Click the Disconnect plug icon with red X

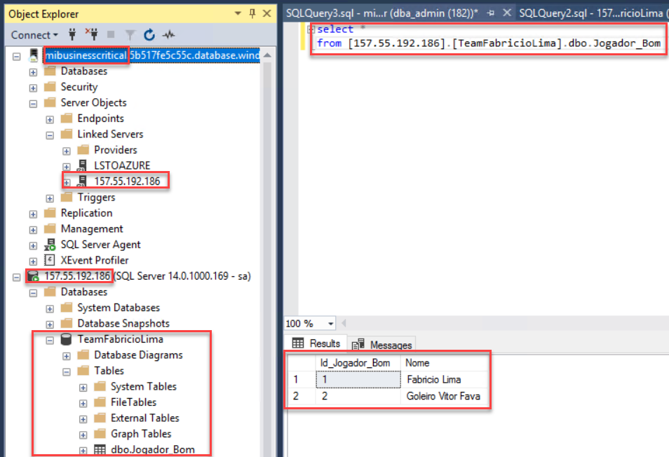tap(91, 34)
